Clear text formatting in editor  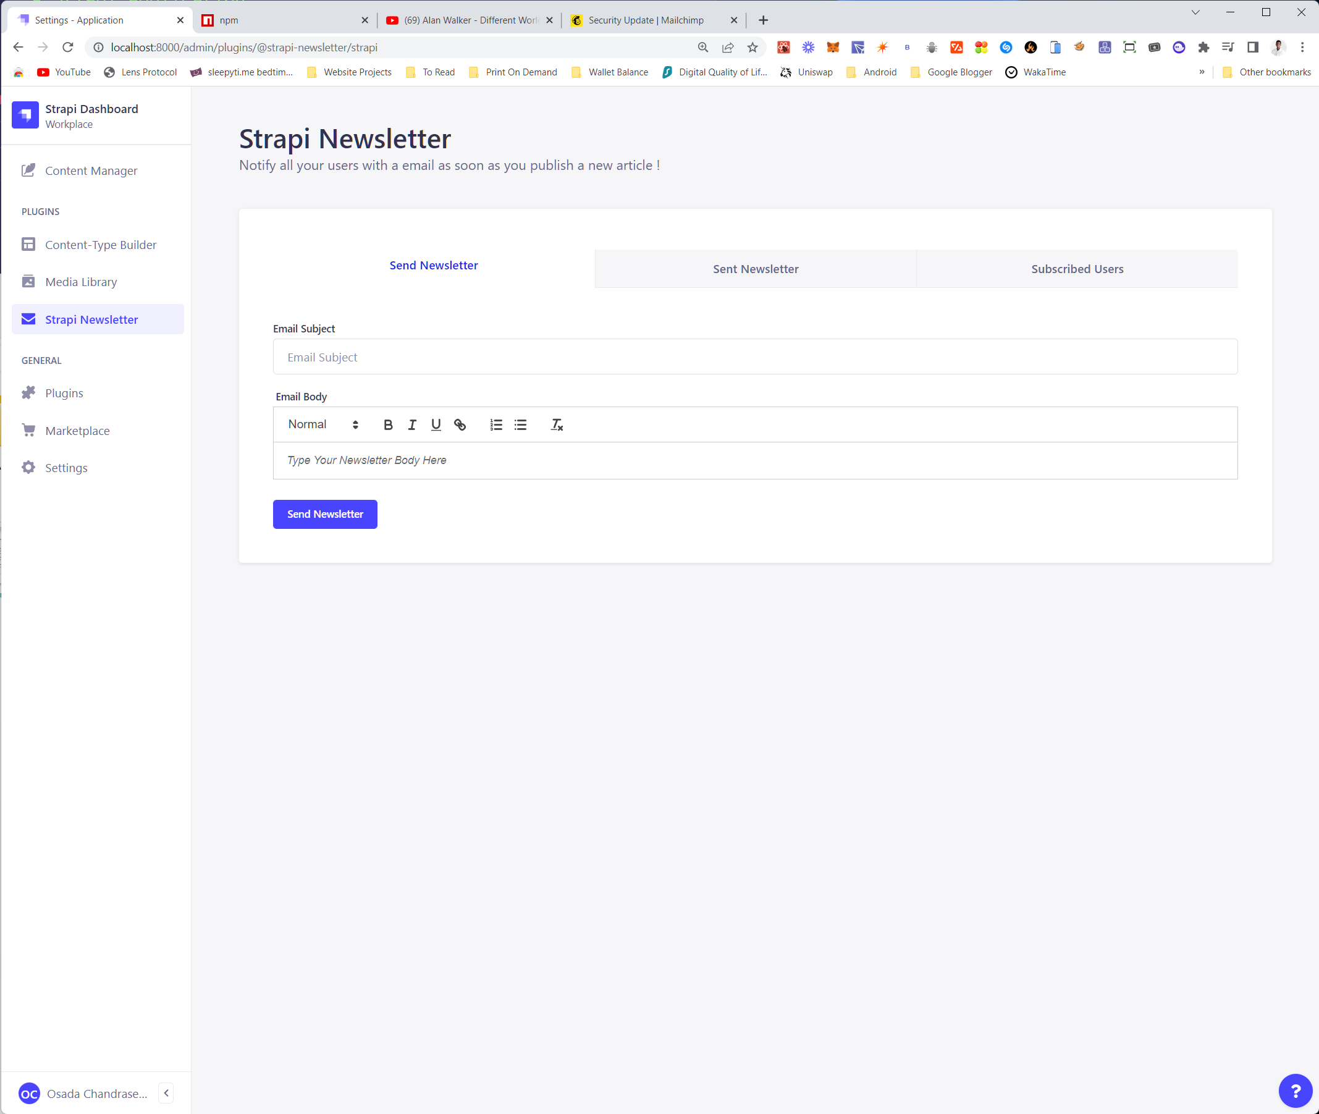(x=556, y=425)
